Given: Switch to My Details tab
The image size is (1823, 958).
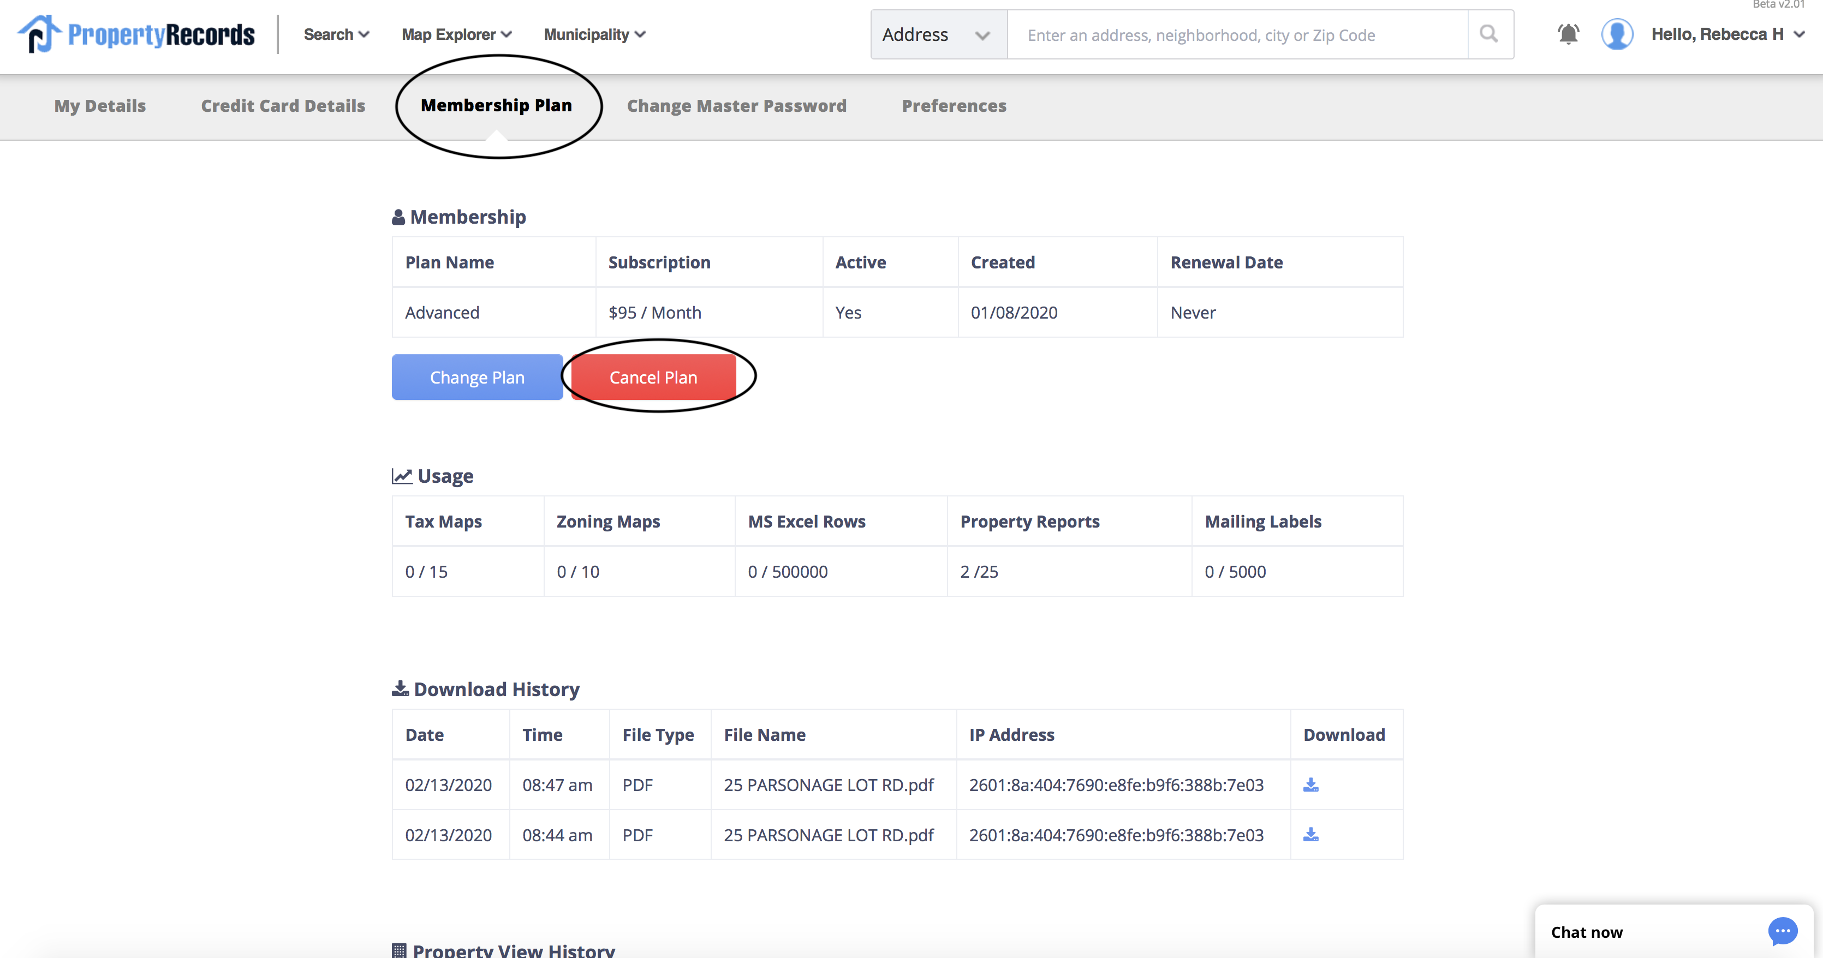Looking at the screenshot, I should [100, 106].
